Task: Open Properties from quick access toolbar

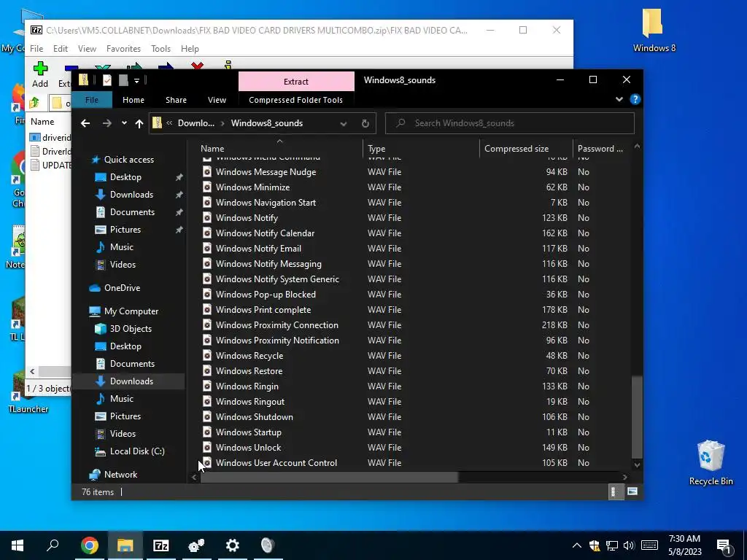Action: (107, 80)
